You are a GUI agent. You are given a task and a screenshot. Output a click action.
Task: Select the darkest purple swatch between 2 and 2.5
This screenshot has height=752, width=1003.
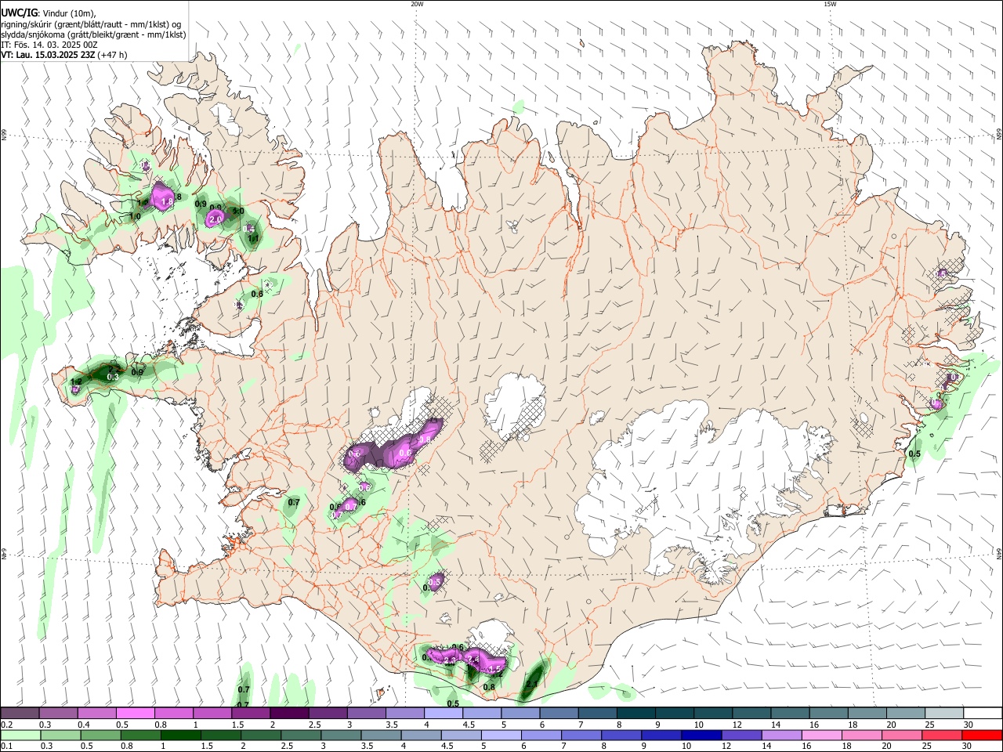coord(289,714)
